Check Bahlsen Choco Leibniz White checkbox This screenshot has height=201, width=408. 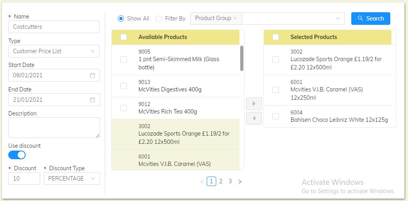point(276,116)
